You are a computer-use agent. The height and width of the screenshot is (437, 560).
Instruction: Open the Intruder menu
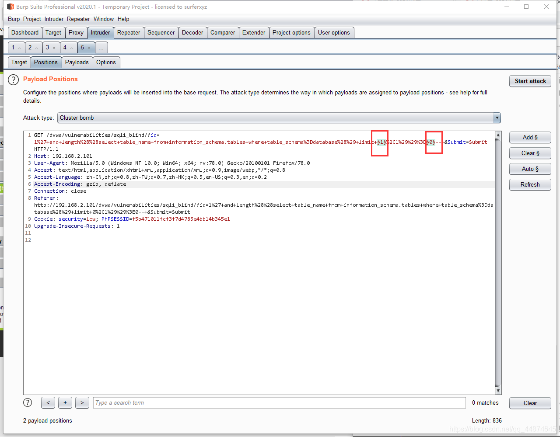click(54, 19)
